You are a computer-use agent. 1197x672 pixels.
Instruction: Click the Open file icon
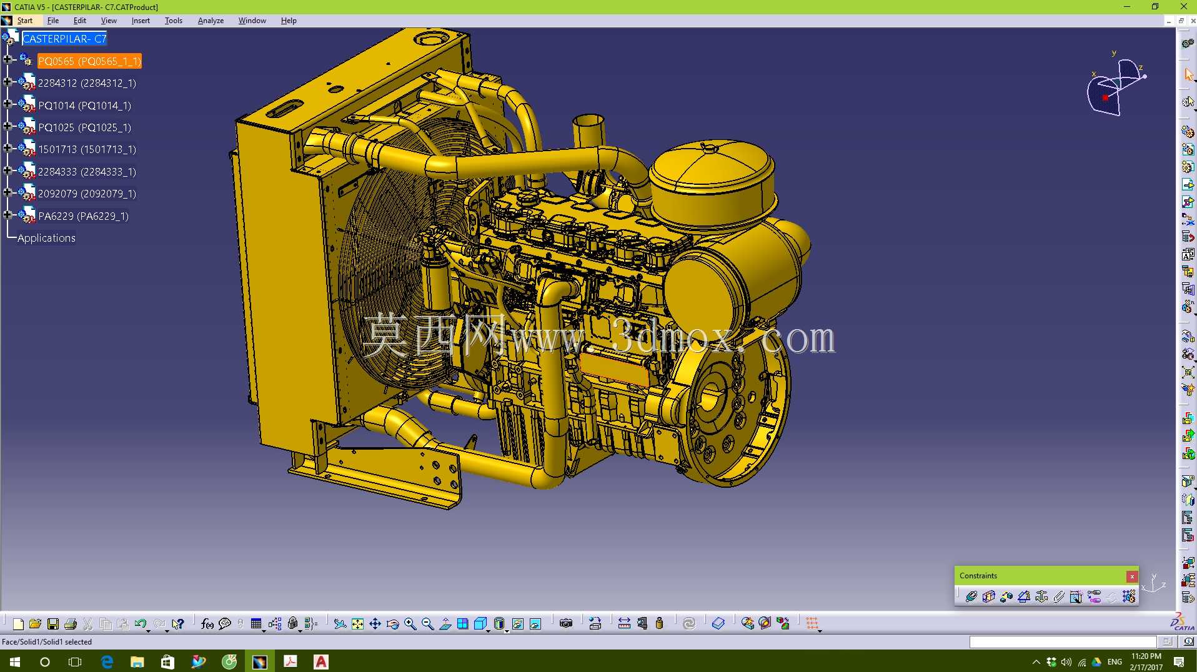click(x=35, y=623)
